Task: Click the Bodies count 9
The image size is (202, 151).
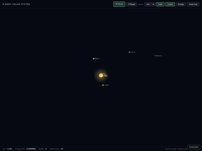Action: (46, 149)
